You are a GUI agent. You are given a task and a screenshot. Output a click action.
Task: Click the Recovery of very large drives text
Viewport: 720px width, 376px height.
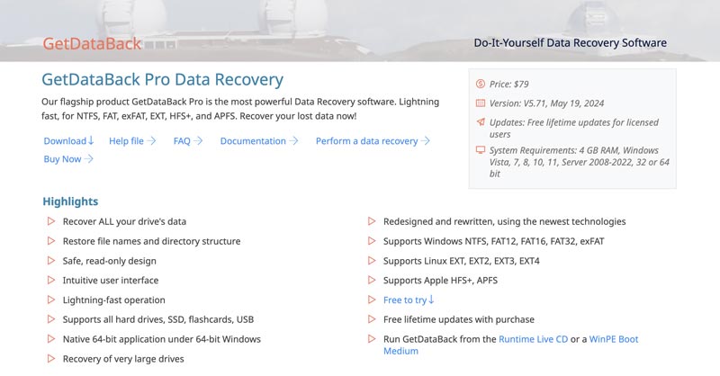tap(123, 359)
